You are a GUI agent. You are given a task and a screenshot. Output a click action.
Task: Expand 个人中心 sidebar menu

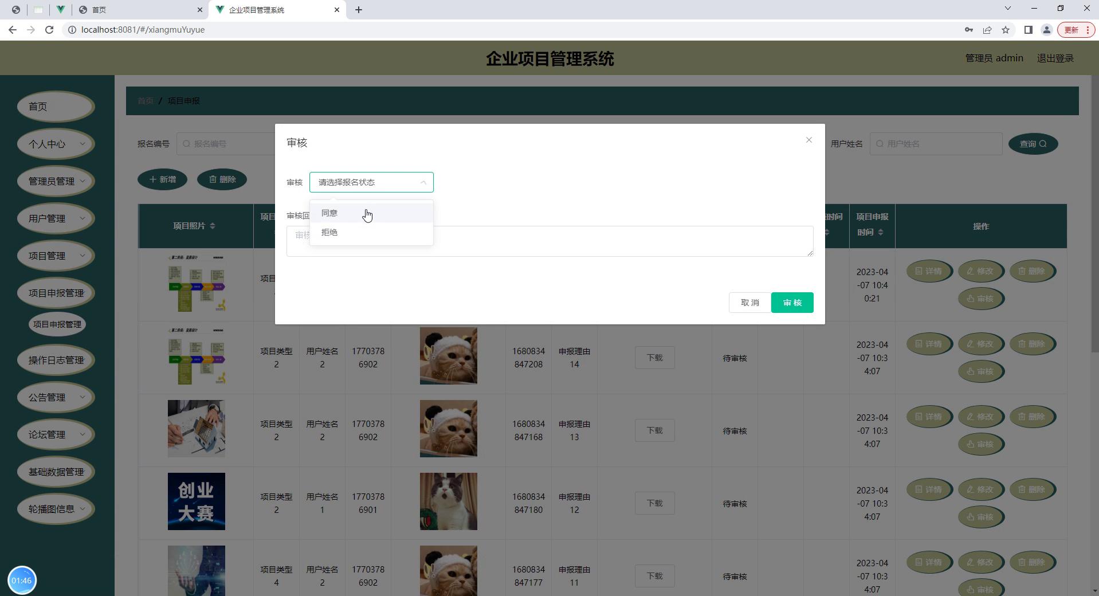pos(56,144)
